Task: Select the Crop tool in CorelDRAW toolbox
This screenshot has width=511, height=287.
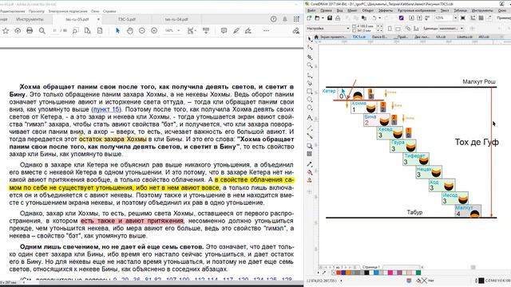Action: point(310,57)
